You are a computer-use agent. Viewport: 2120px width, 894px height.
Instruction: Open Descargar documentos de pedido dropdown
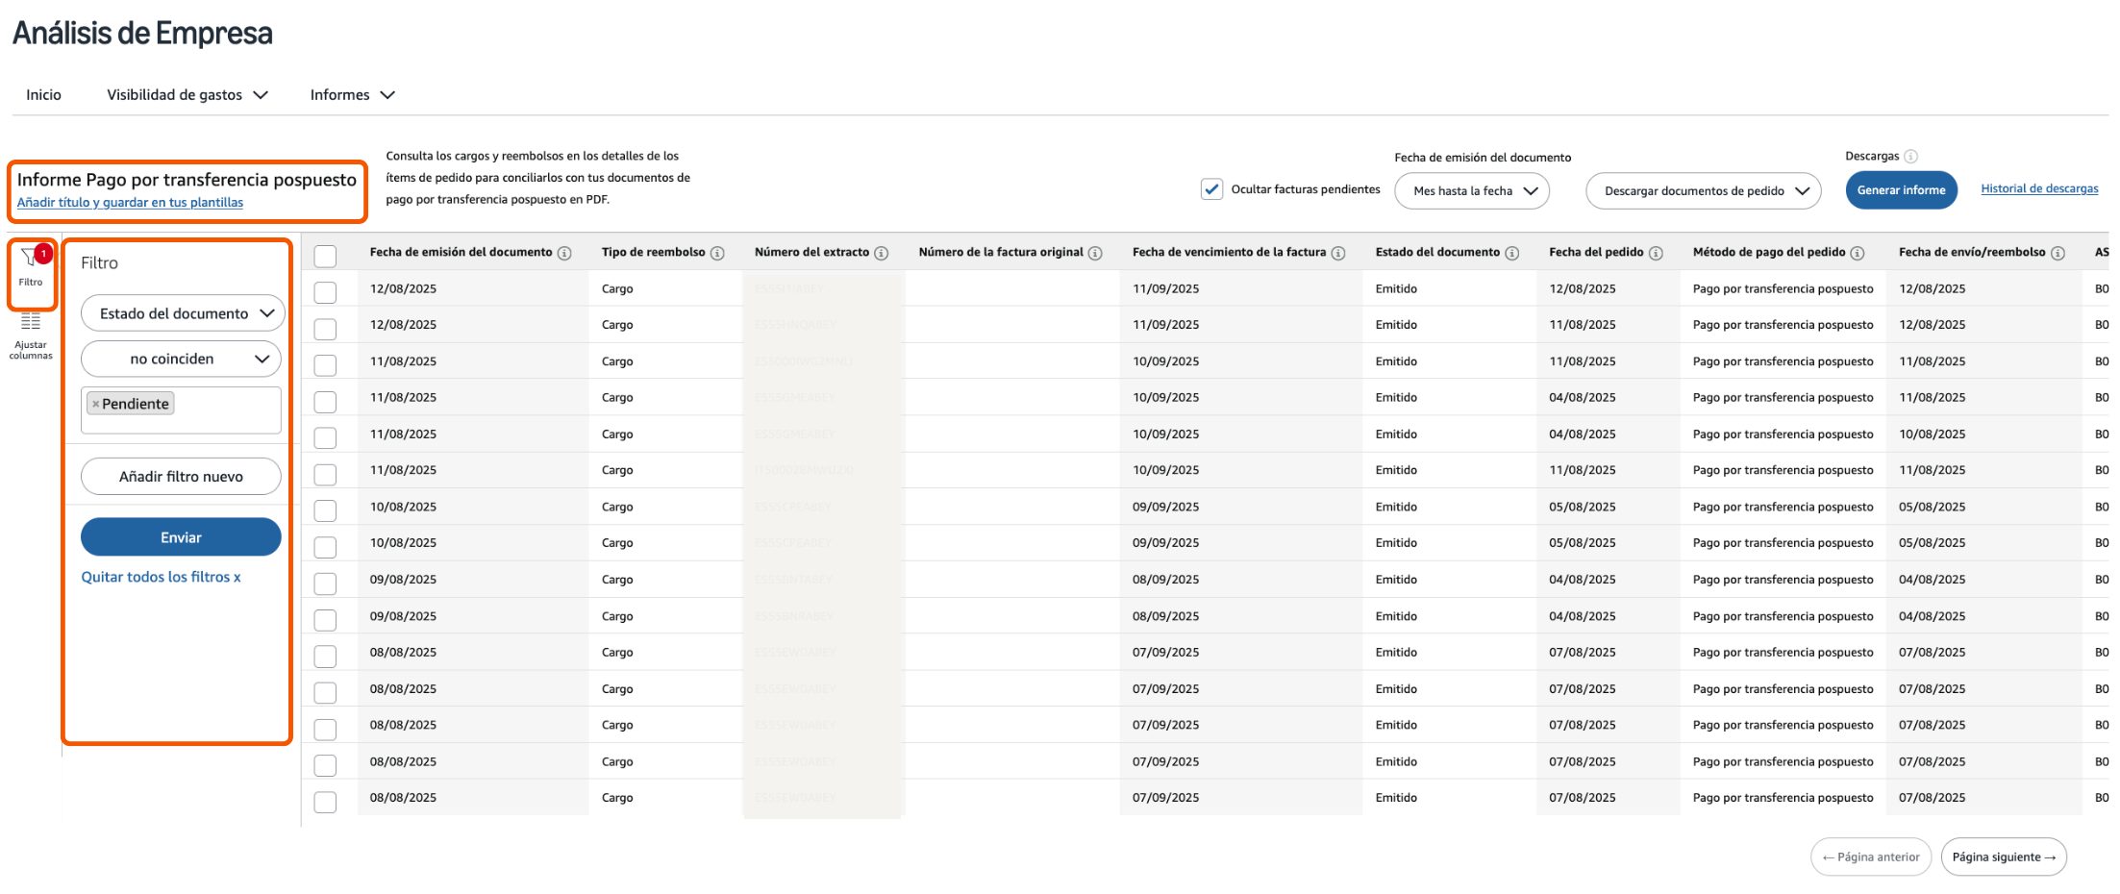point(1703,190)
